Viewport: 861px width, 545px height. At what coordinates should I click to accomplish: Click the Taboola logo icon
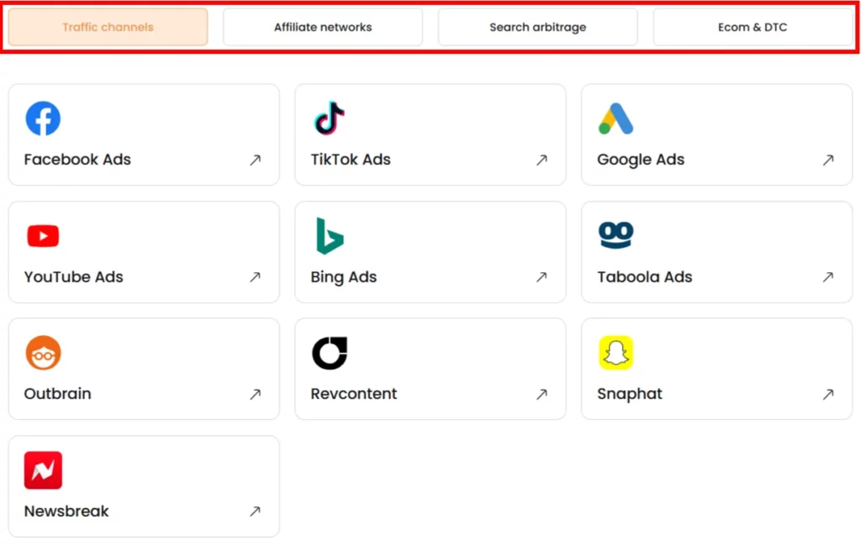coord(615,235)
